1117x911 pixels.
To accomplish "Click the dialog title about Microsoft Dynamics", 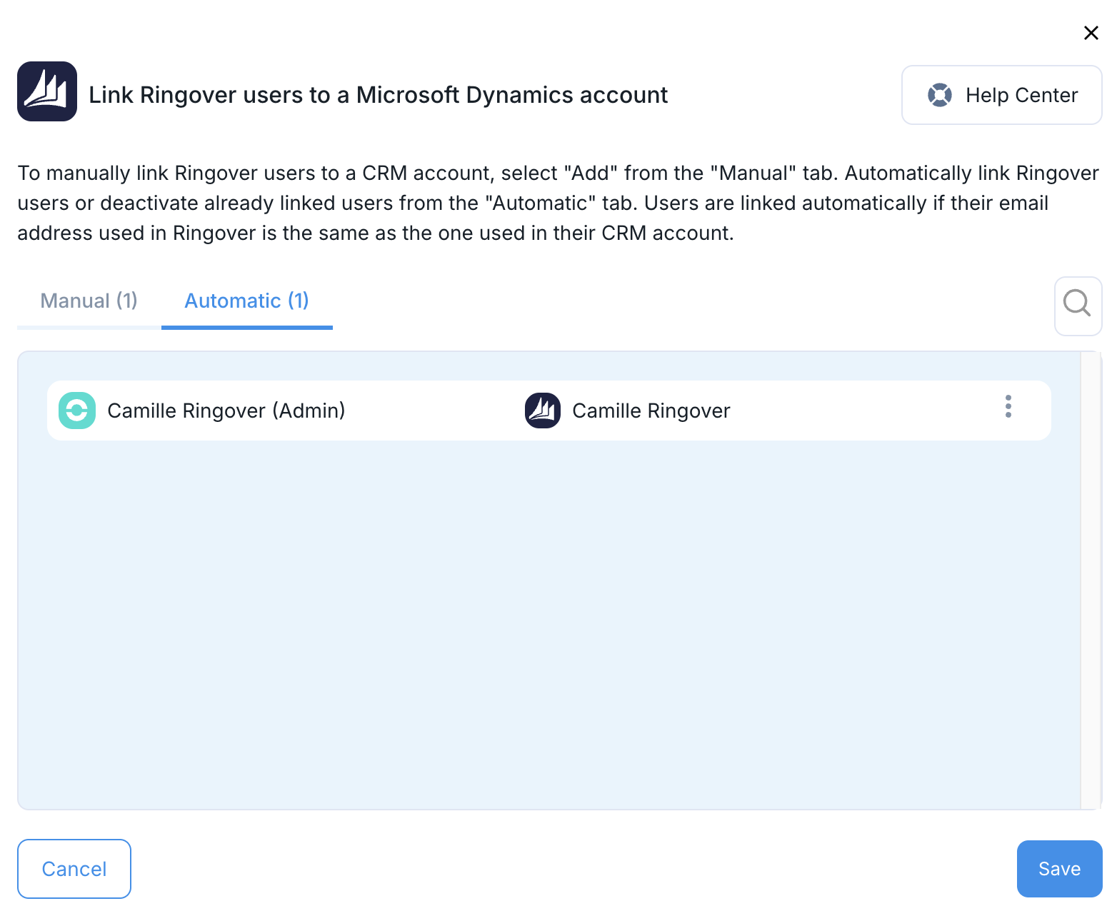I will pyautogui.click(x=378, y=95).
